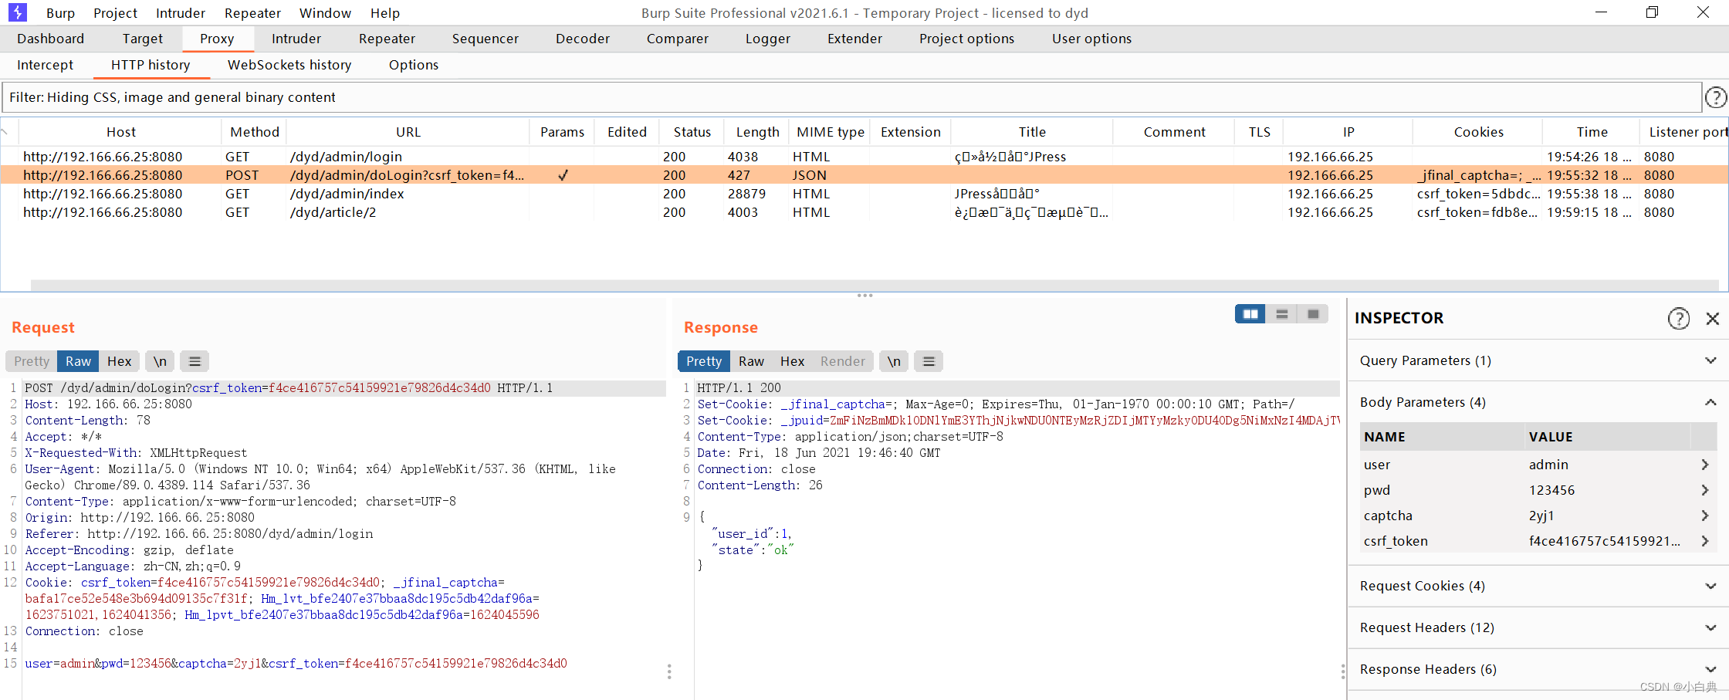Open the User options tab
This screenshot has width=1729, height=700.
pos(1091,39)
